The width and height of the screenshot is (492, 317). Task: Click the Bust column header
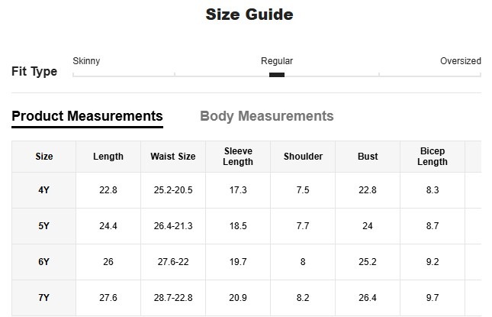(x=368, y=157)
